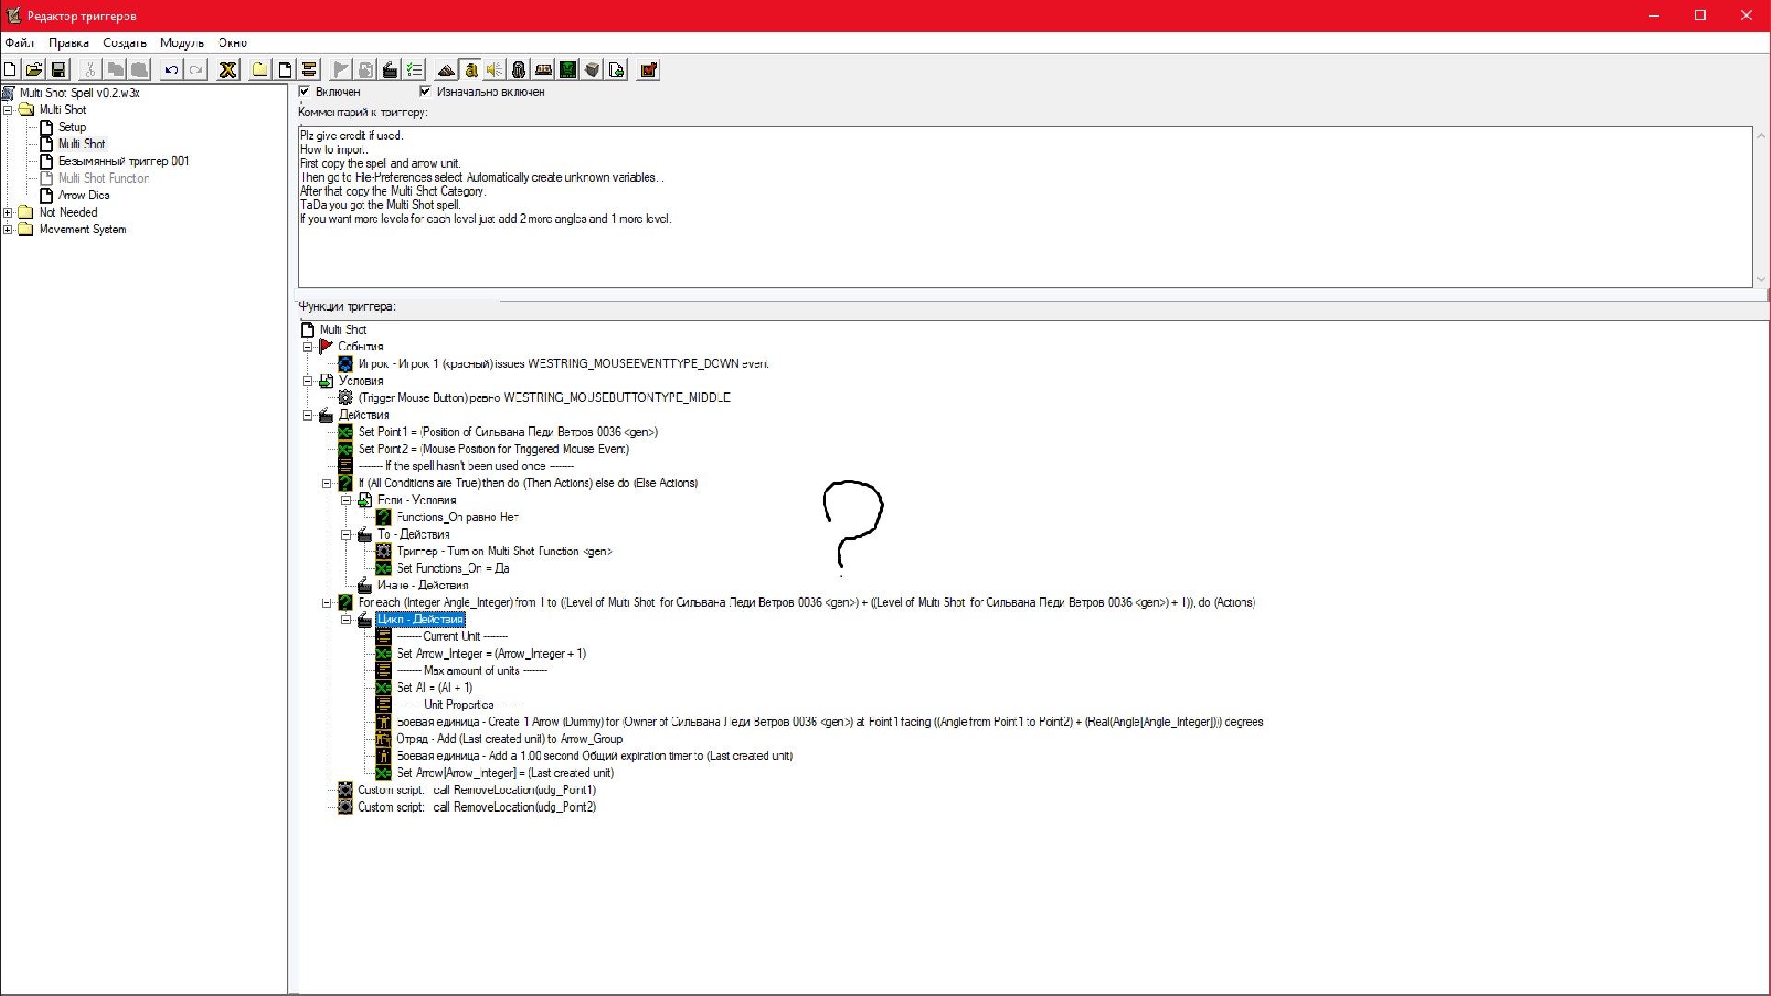
Task: Toggle the Изначально включен checkbox
Action: (425, 91)
